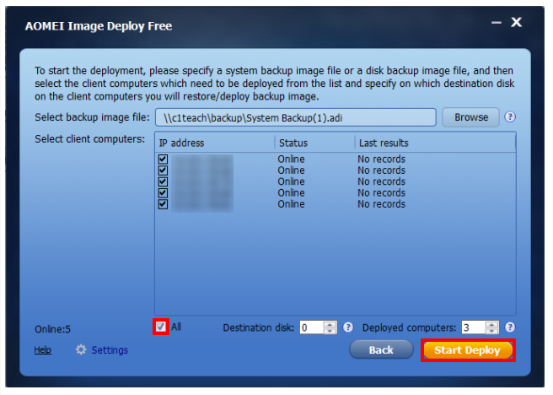Increase the Deployed computers count
553x395 pixels.
point(491,324)
